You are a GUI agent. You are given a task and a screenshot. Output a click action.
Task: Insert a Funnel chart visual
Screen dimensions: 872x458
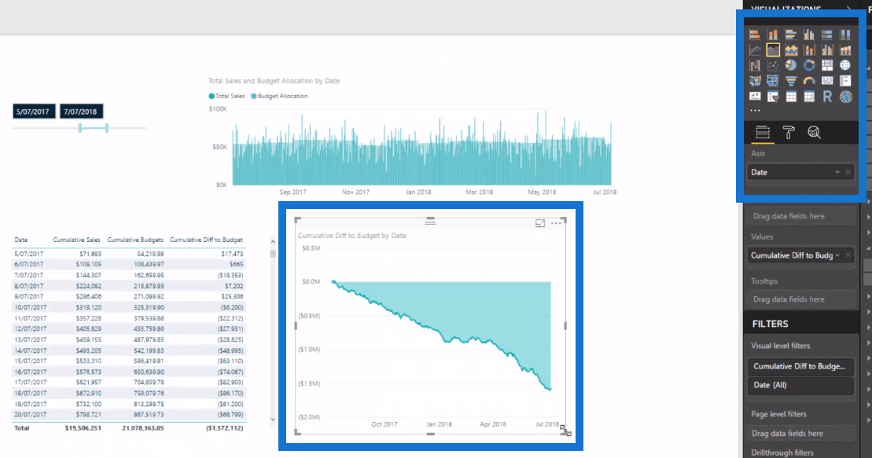click(791, 81)
